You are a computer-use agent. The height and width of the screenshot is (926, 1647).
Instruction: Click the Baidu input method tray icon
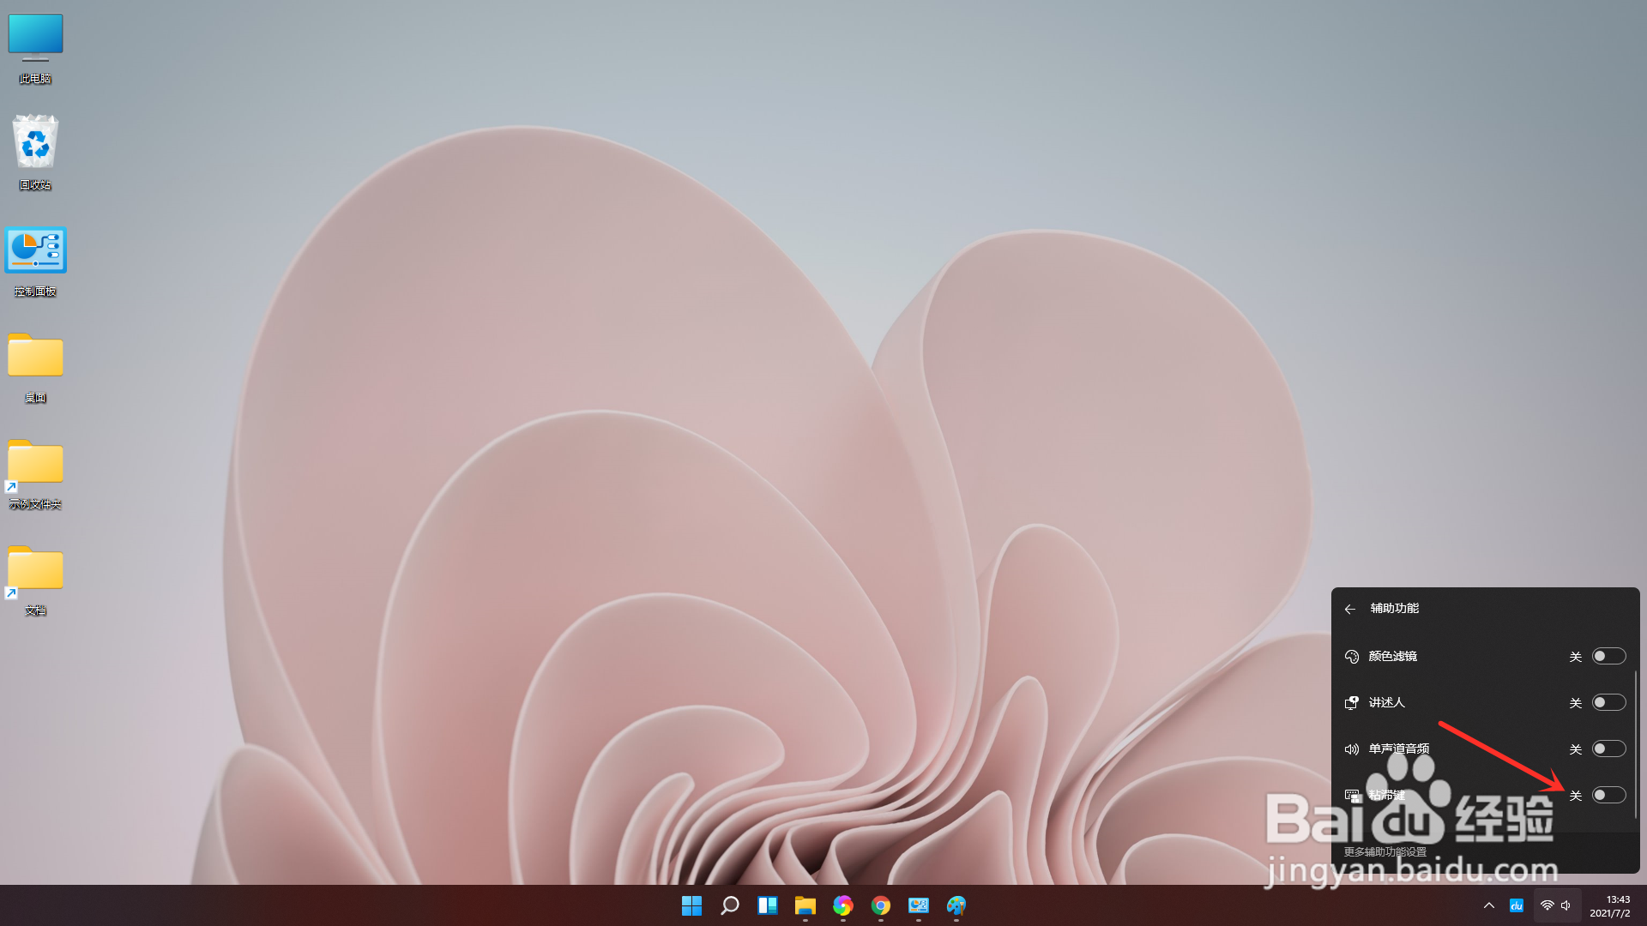[x=1516, y=905]
